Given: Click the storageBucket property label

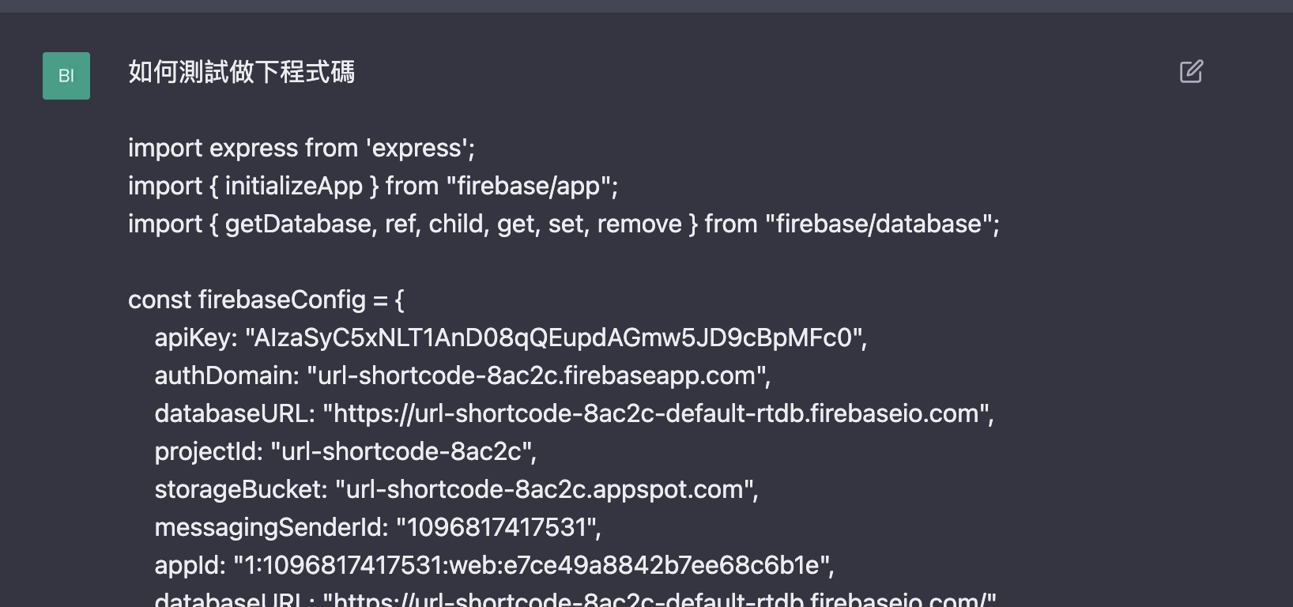Looking at the screenshot, I should (240, 489).
